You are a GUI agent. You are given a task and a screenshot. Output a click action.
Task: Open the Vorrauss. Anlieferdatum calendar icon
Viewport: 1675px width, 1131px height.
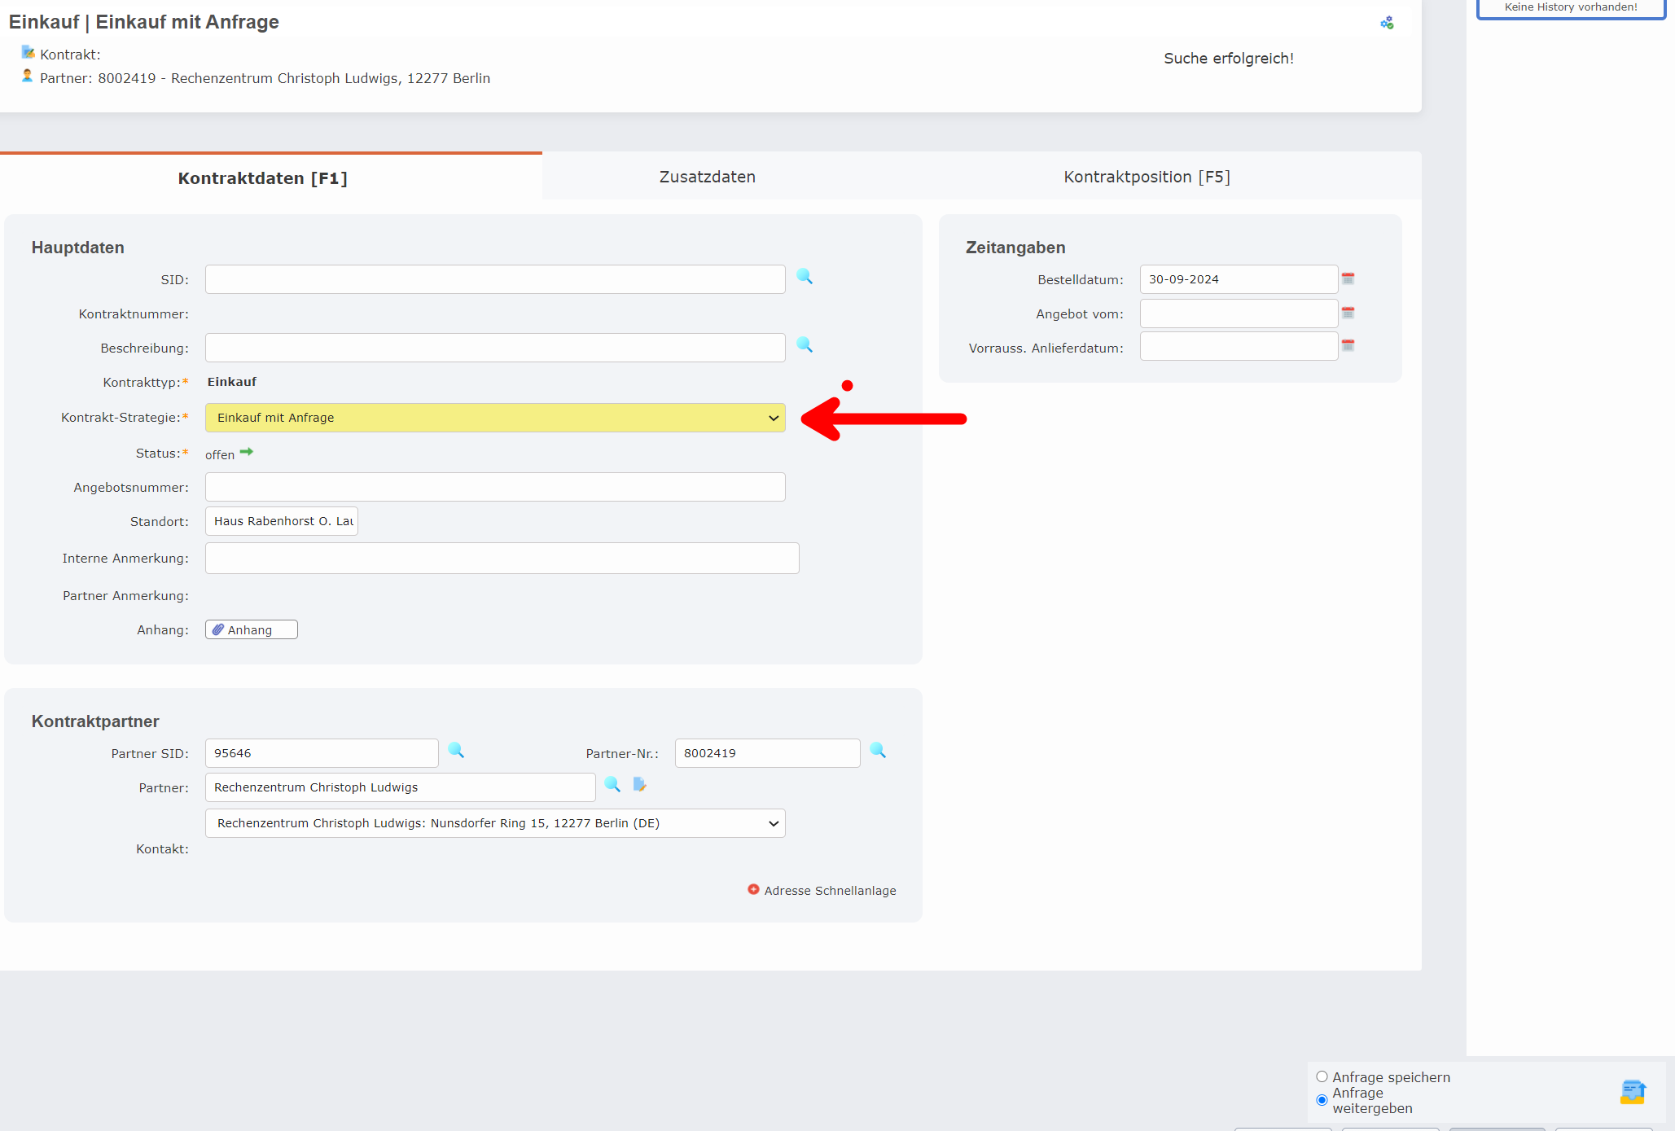[x=1348, y=346]
